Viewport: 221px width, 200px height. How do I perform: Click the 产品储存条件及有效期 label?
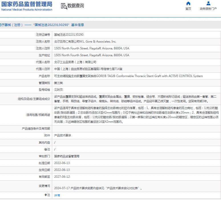pyautogui.click(x=36, y=129)
